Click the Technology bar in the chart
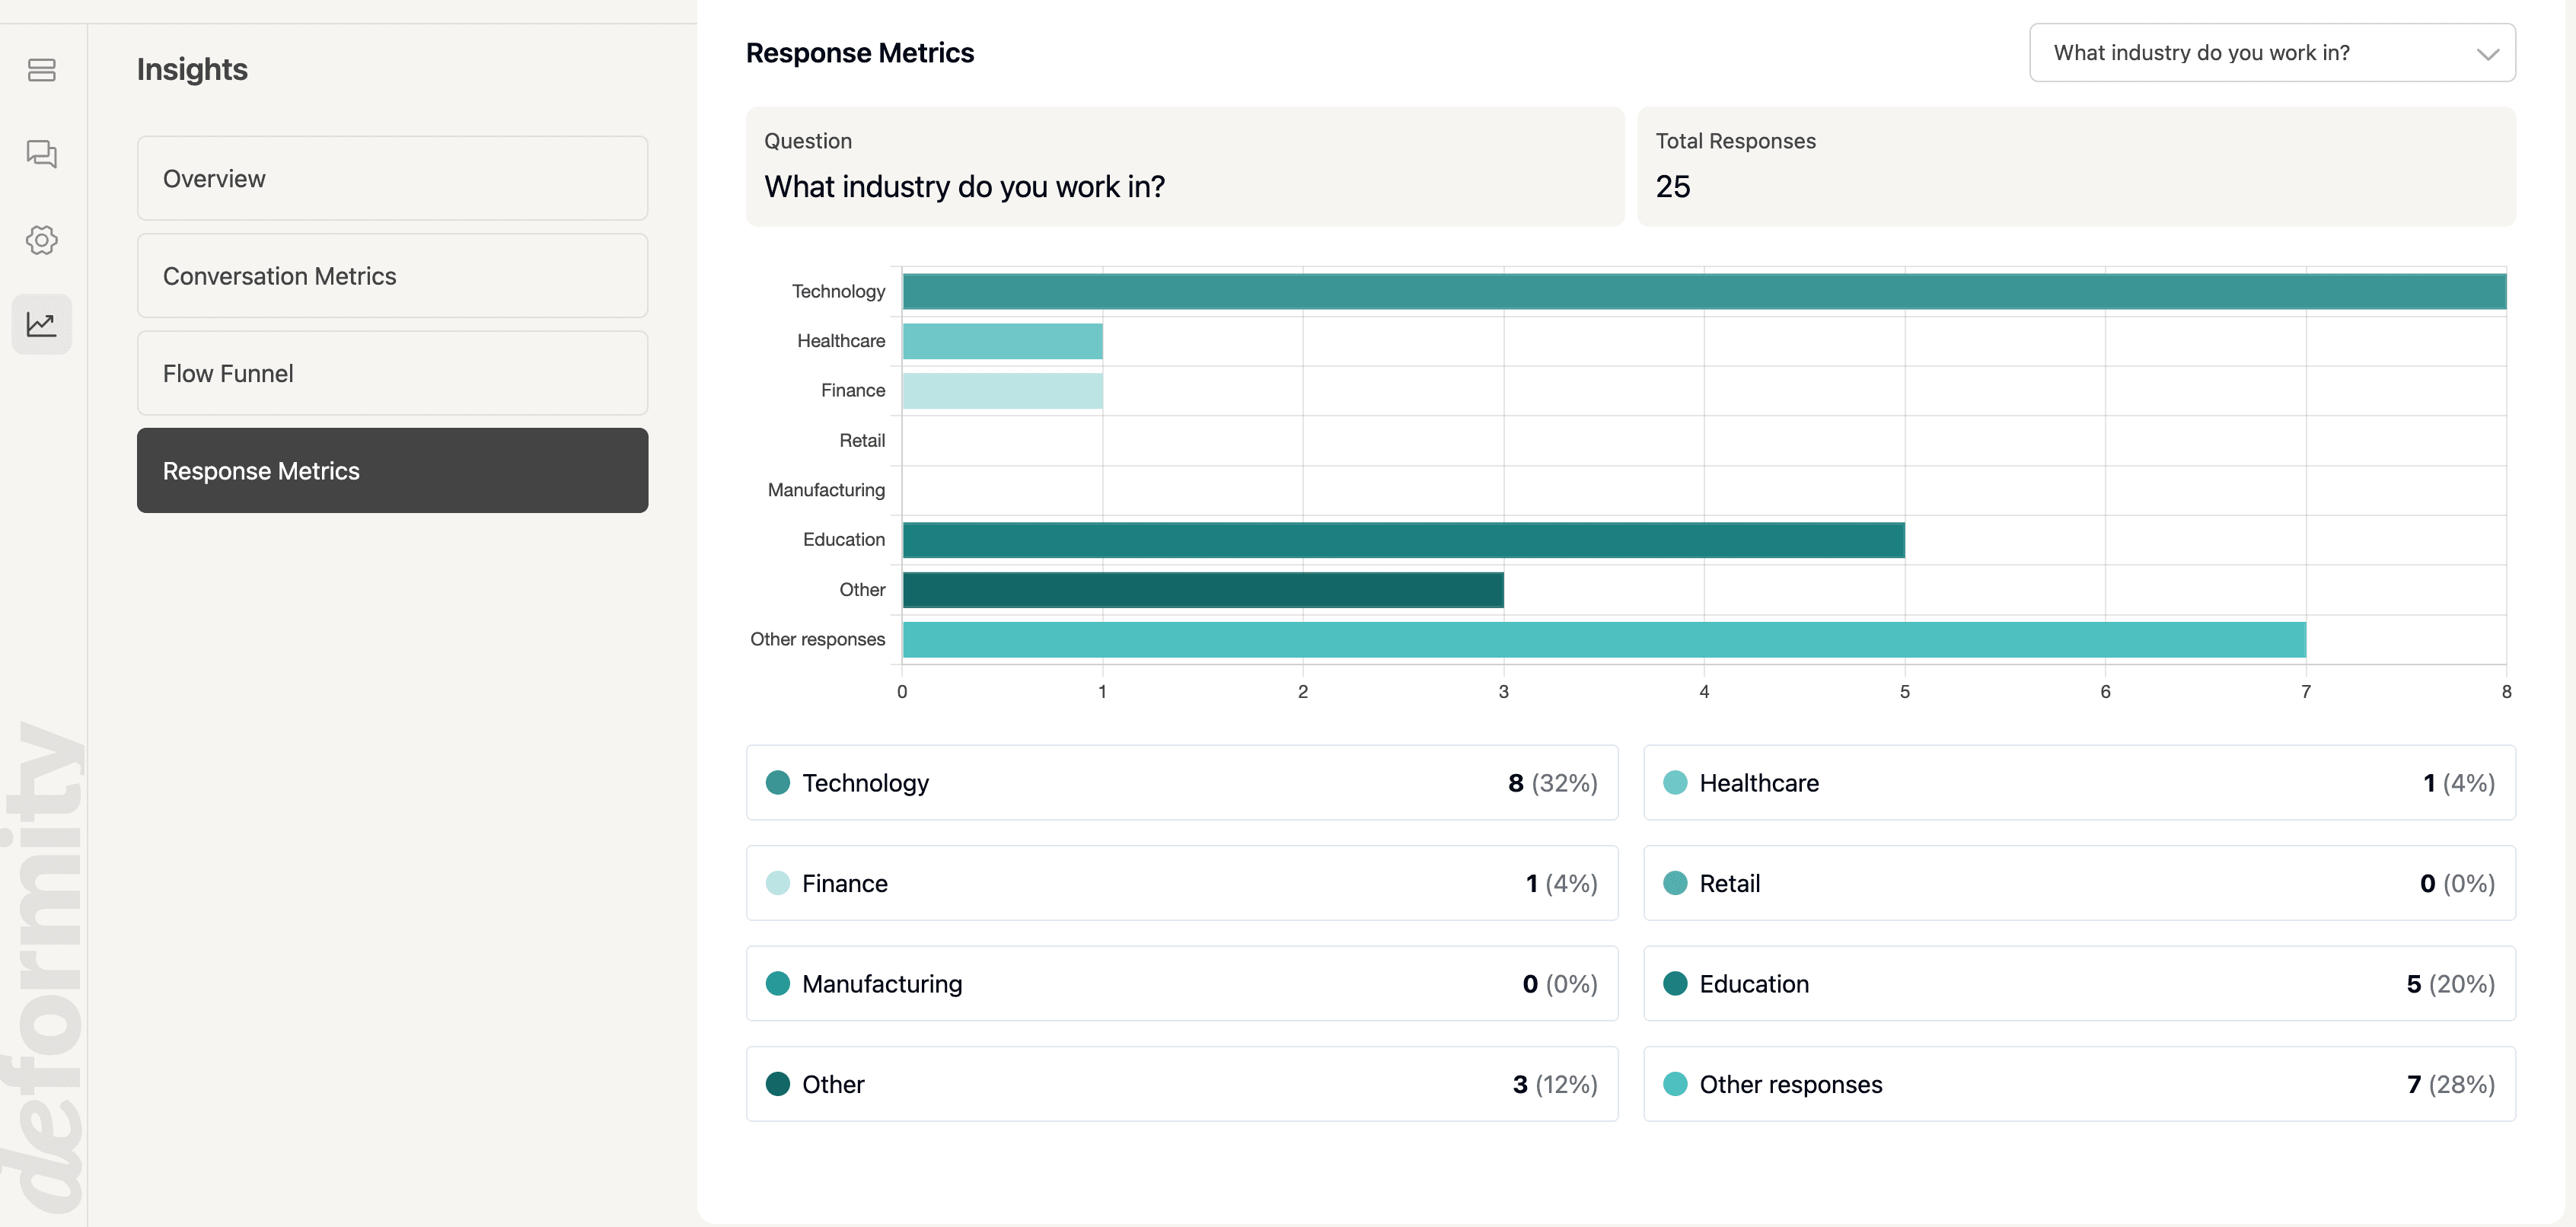This screenshot has height=1227, width=2576. point(1700,291)
